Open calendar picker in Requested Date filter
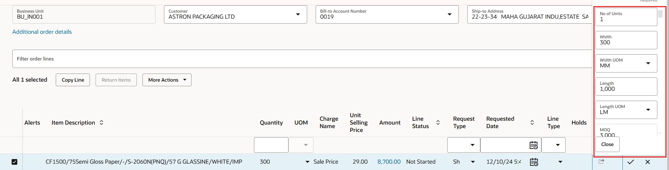Screen dimensions: 669x170 tap(534, 145)
